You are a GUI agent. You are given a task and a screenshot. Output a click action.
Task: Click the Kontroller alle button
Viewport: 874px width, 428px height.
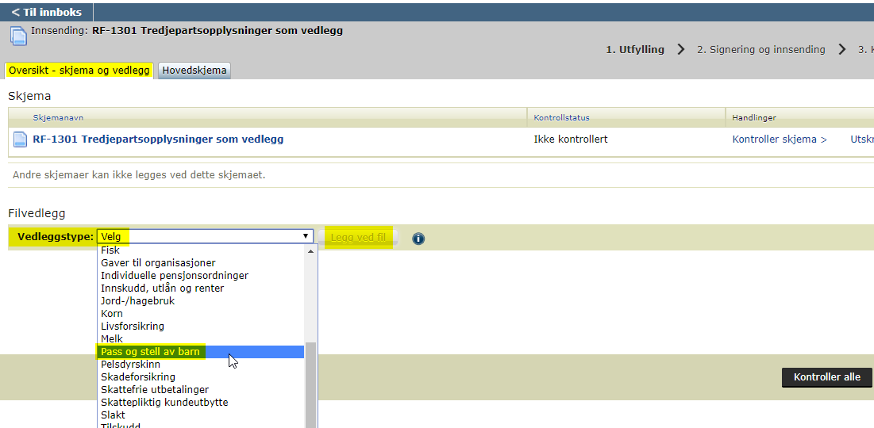826,376
